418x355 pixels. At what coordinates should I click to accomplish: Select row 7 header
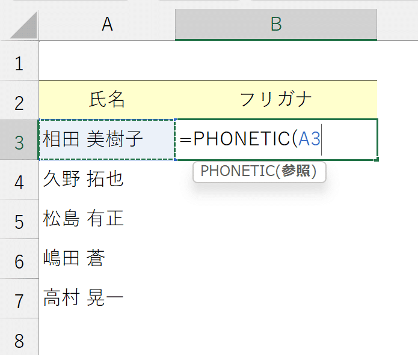tap(19, 299)
